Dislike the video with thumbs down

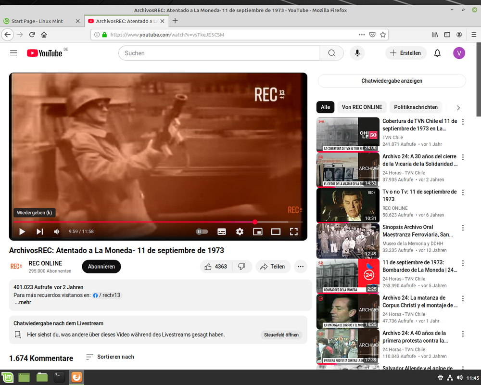coord(242,267)
